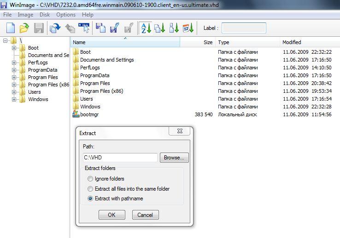340x238 pixels.
Task: Select Extract all files into same folder
Action: (x=90, y=189)
